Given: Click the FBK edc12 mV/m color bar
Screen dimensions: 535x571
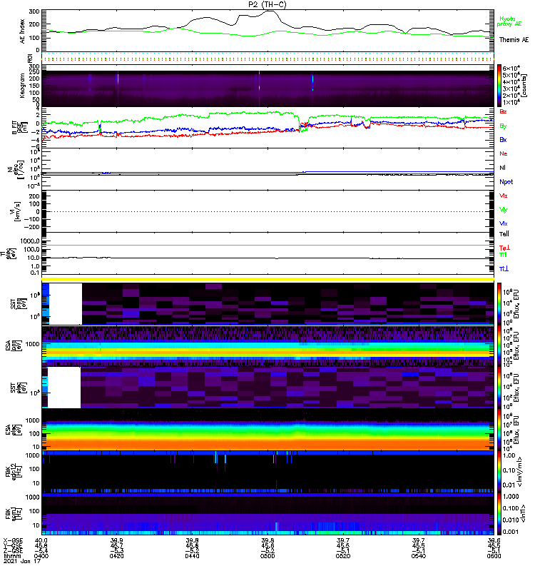Looking at the screenshot, I should point(499,472).
